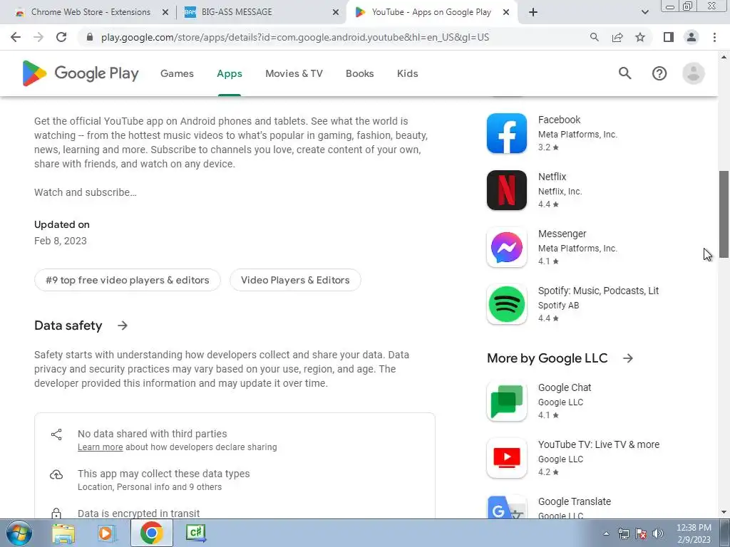Open the Facebook app title link
730x547 pixels.
tap(559, 120)
